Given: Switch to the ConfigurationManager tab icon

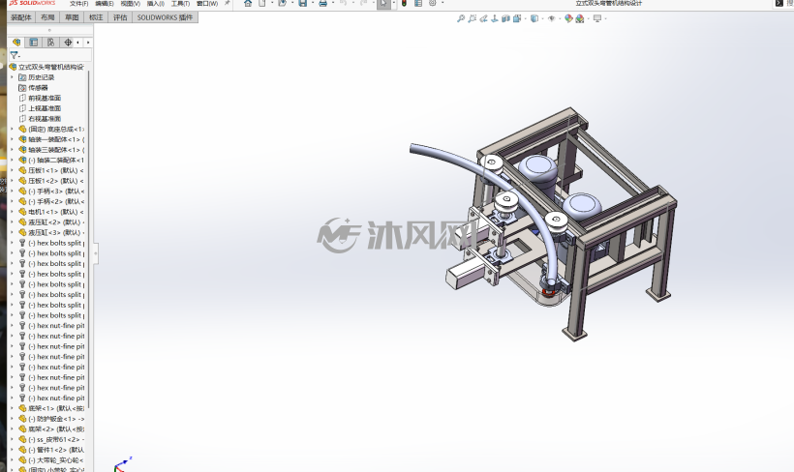Looking at the screenshot, I should tap(50, 43).
